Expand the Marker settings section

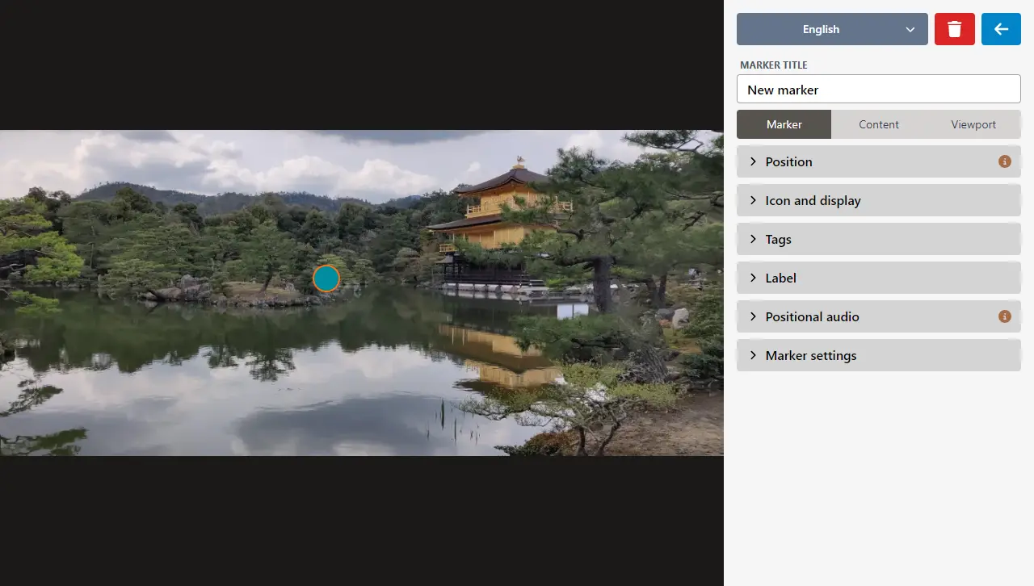pyautogui.click(x=810, y=355)
